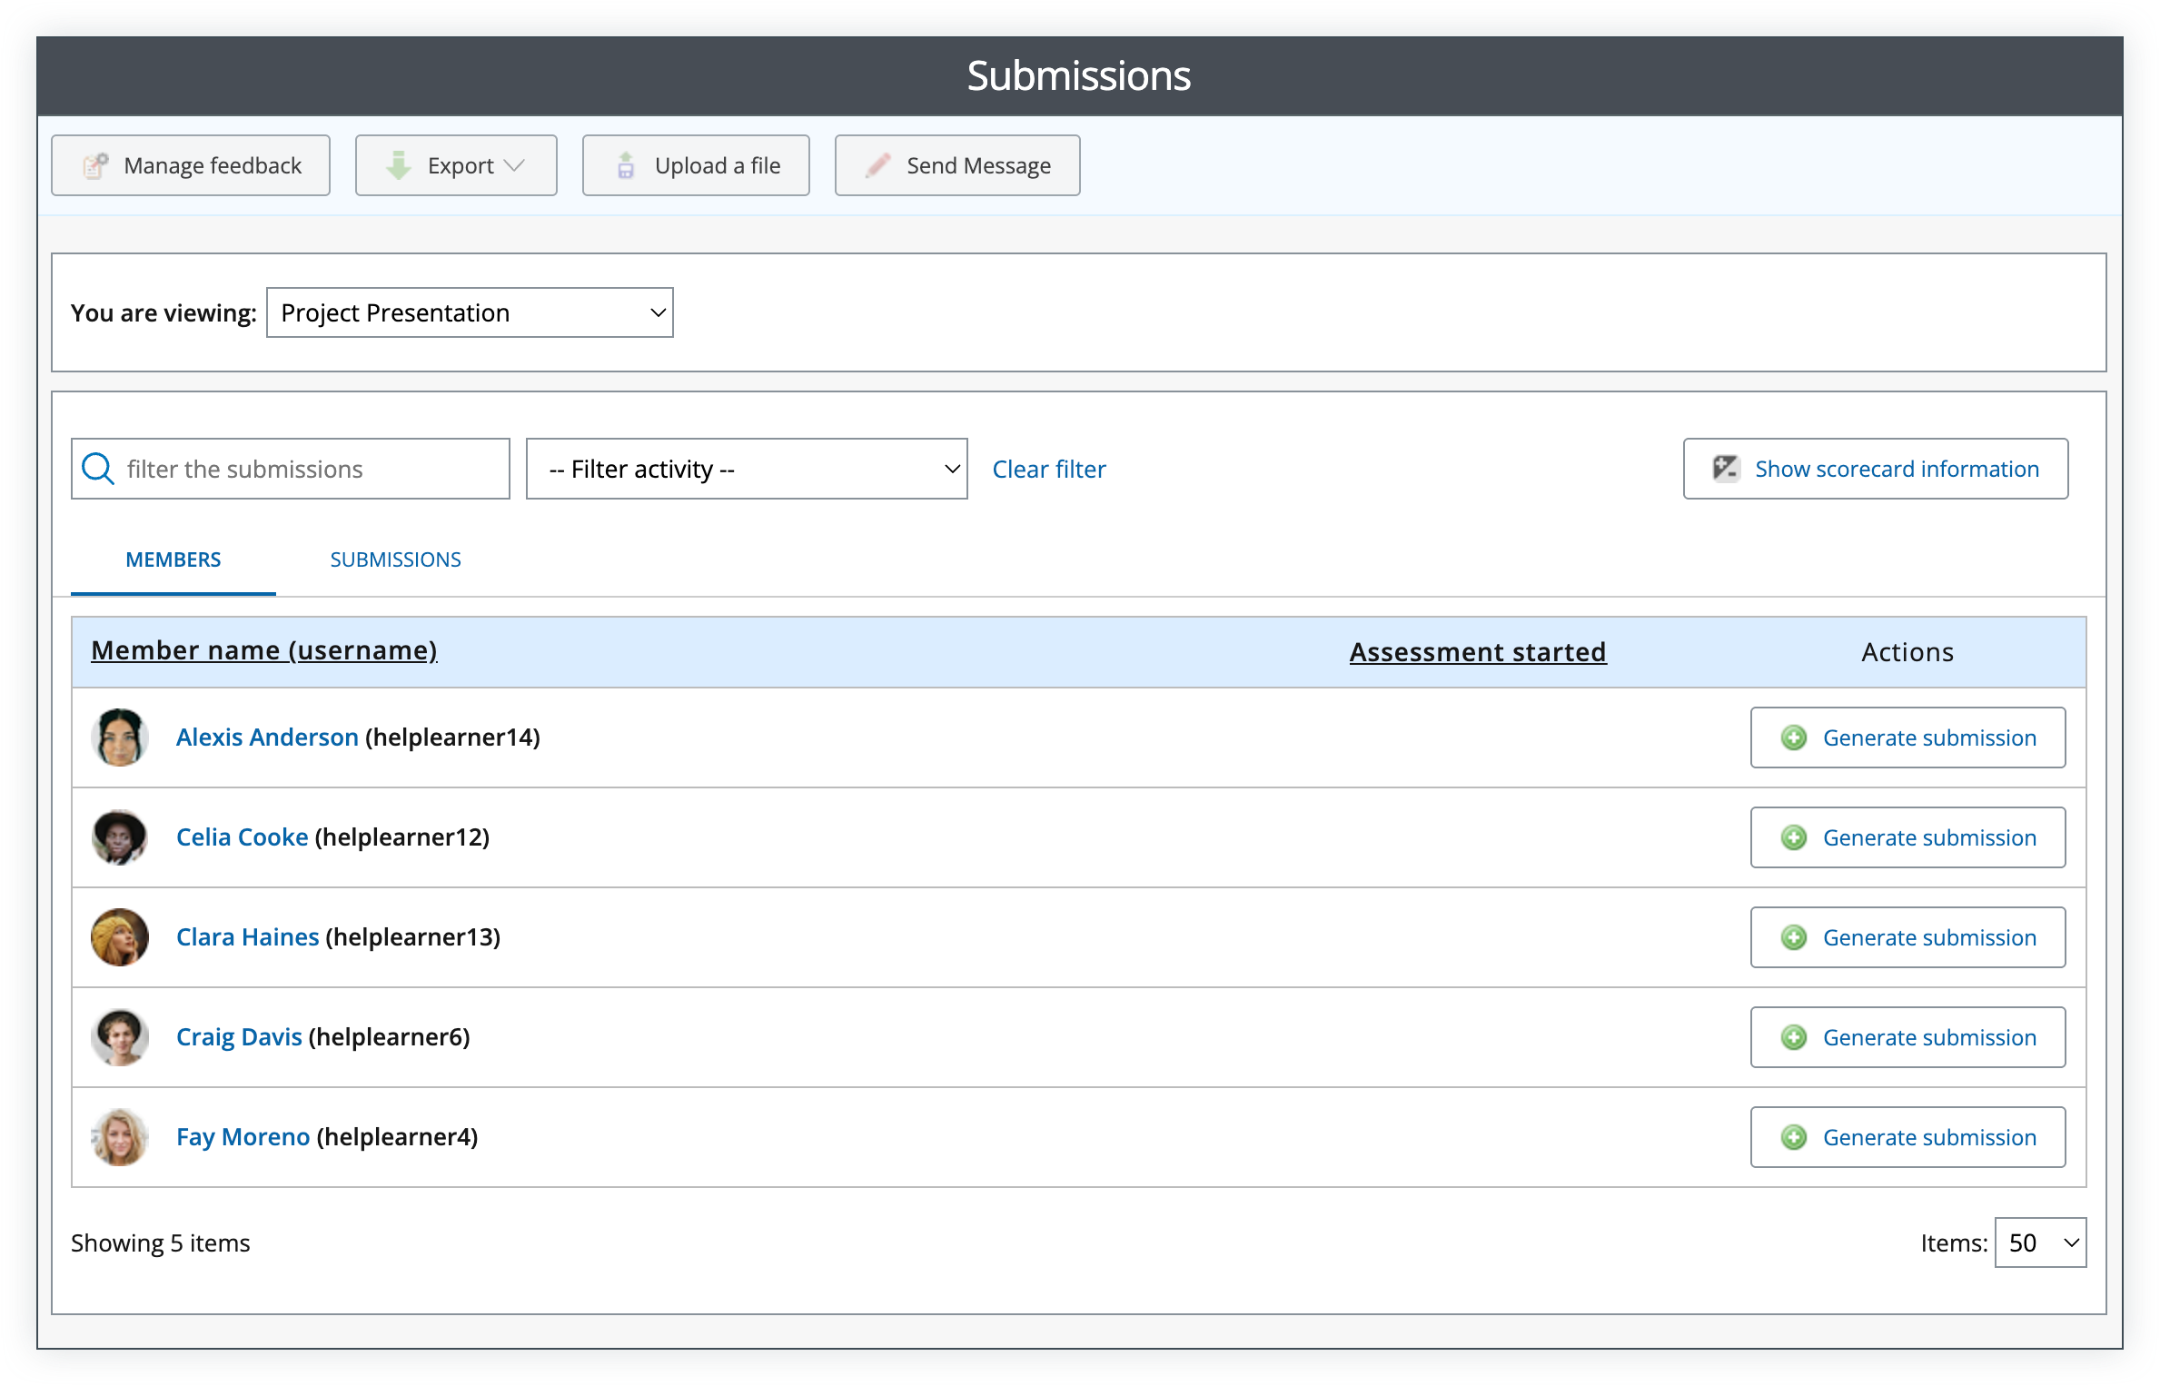Viewport: 2160px width, 1386px height.
Task: Click the Send Message pencil icon
Action: point(877,165)
